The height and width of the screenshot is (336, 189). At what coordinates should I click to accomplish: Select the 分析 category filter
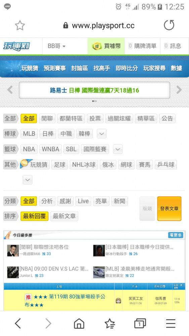(47, 201)
